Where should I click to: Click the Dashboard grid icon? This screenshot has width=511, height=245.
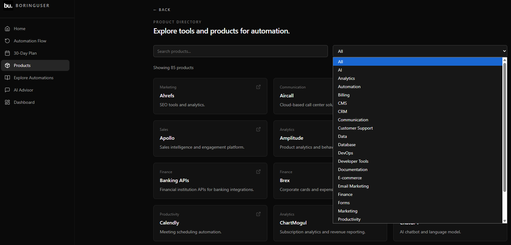point(7,102)
